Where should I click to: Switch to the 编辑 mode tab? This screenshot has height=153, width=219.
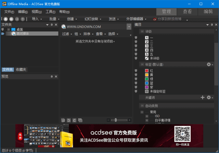pyautogui.click(x=208, y=12)
